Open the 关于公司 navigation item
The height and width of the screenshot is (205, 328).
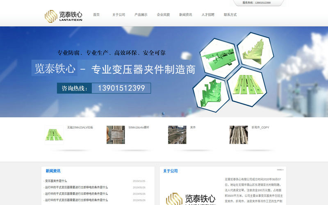point(118,15)
